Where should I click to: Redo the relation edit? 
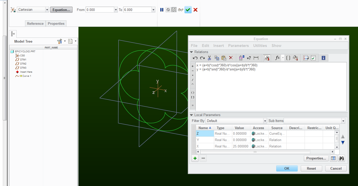[x=202, y=58]
